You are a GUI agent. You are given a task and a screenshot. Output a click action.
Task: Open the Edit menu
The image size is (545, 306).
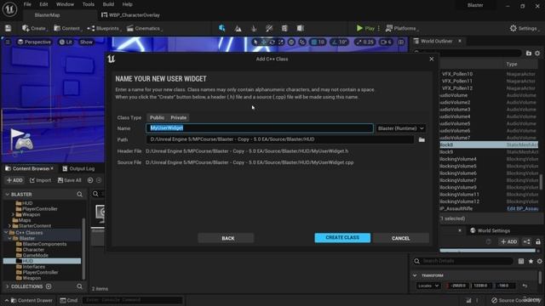[x=43, y=4]
